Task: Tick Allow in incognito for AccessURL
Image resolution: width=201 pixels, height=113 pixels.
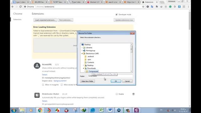Action: click(x=43, y=85)
